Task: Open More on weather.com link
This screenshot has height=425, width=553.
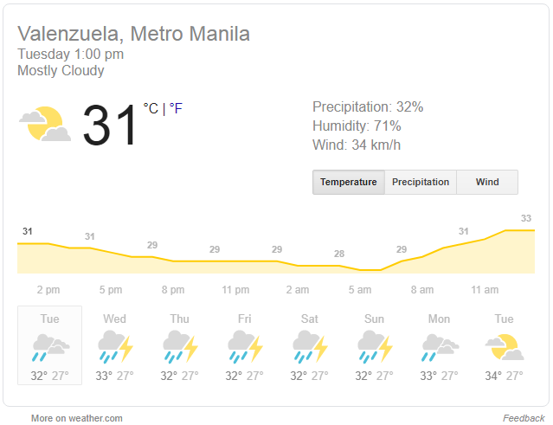Action: click(x=77, y=418)
